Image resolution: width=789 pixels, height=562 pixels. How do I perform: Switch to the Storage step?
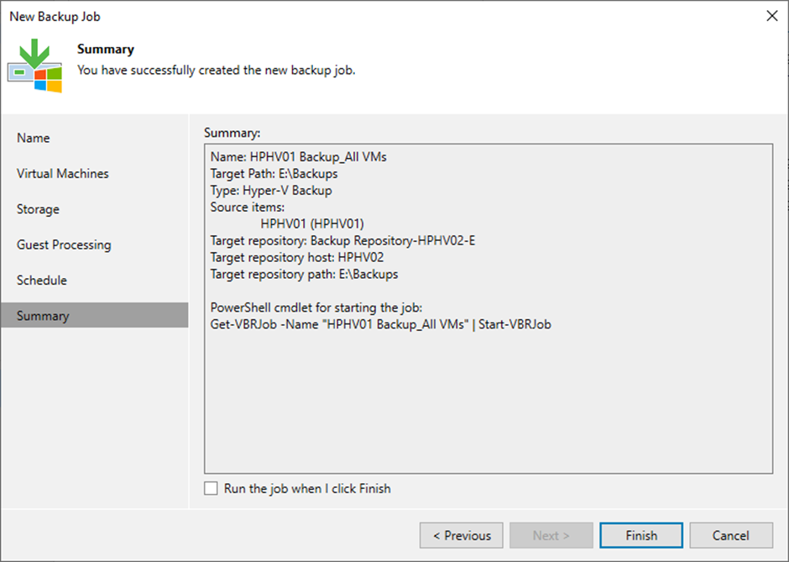coord(38,209)
